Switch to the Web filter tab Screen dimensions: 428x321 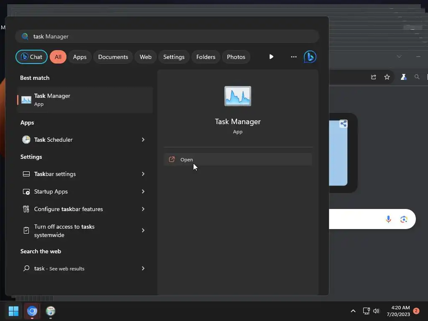[x=145, y=57]
